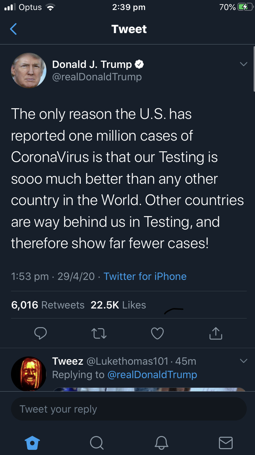Screen dimensions: 255x455
Task: View the 22.5K Likes list
Action: tap(118, 305)
